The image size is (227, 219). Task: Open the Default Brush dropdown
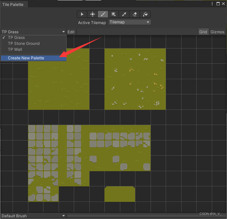click(33, 216)
